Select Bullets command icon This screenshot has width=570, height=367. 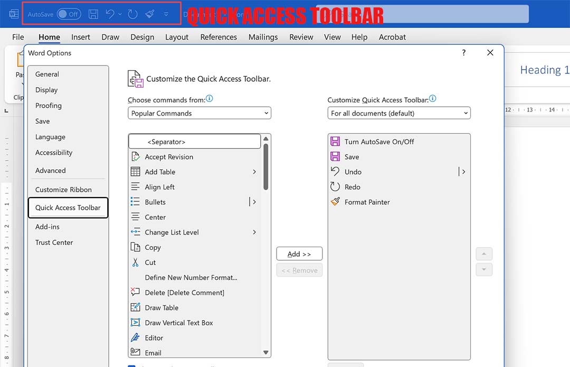click(x=135, y=202)
